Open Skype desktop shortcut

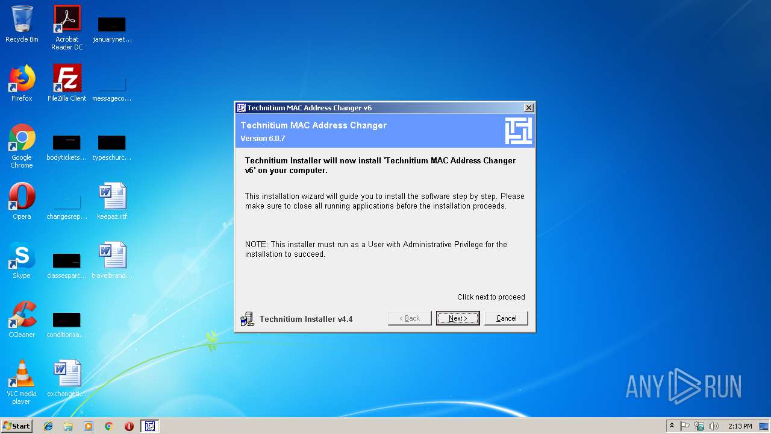22,260
